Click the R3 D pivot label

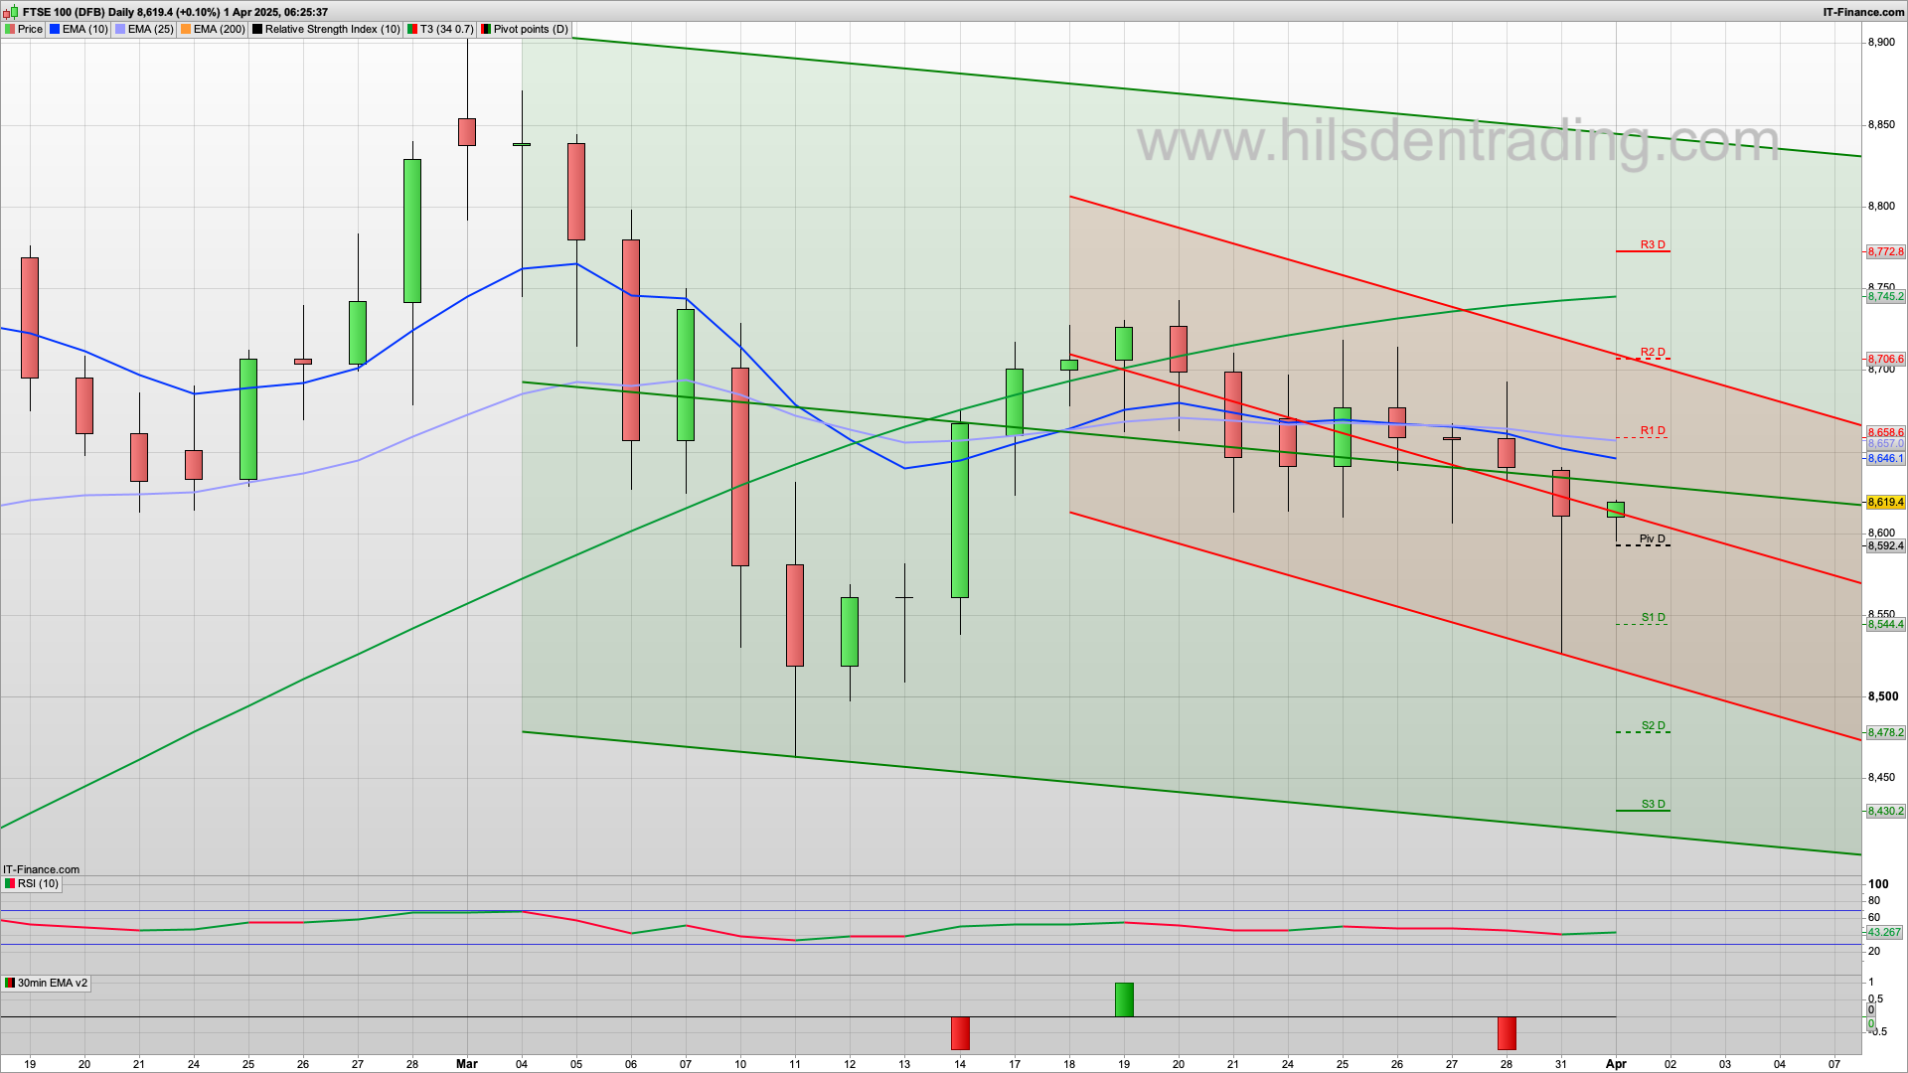[1653, 244]
